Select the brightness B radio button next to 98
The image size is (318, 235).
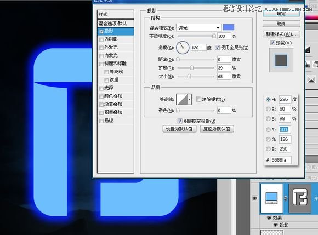pyautogui.click(x=268, y=118)
